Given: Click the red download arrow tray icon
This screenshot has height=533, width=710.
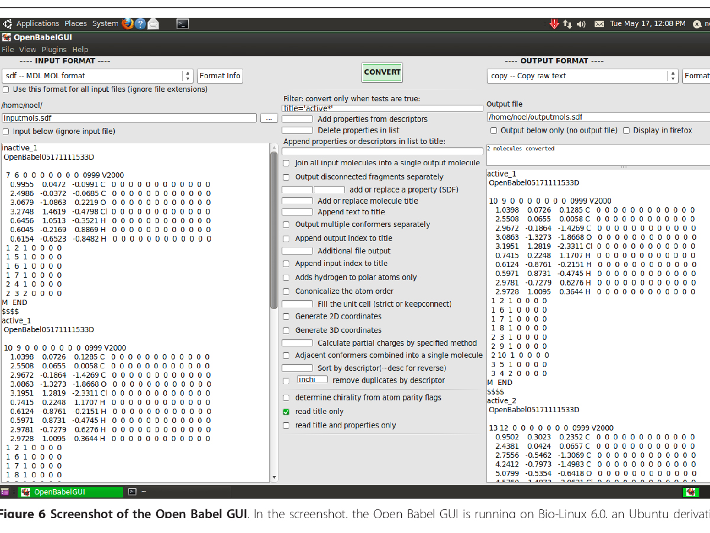Looking at the screenshot, I should (554, 24).
